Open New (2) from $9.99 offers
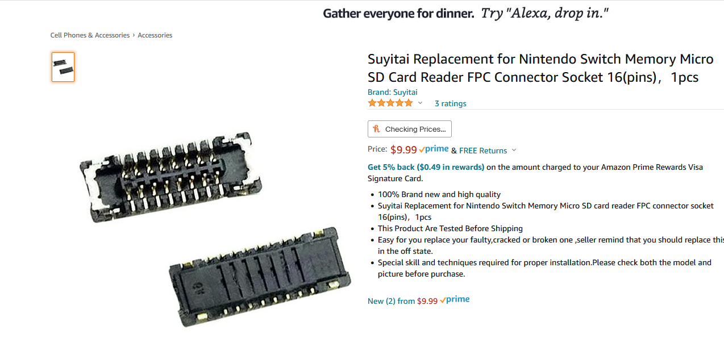Viewport: 724px width, 347px height. click(x=402, y=301)
